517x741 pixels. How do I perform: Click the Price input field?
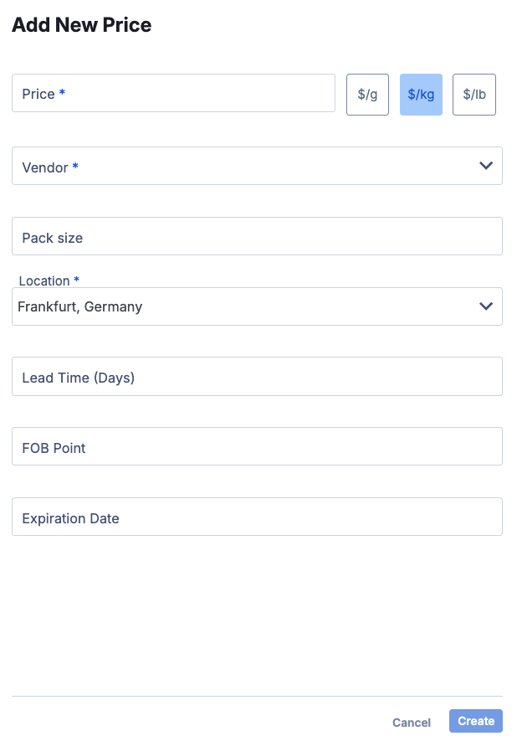click(x=173, y=94)
